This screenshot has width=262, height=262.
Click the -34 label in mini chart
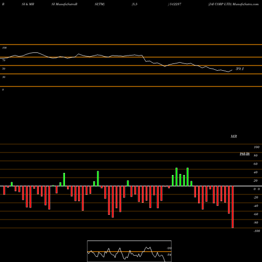point(169,255)
